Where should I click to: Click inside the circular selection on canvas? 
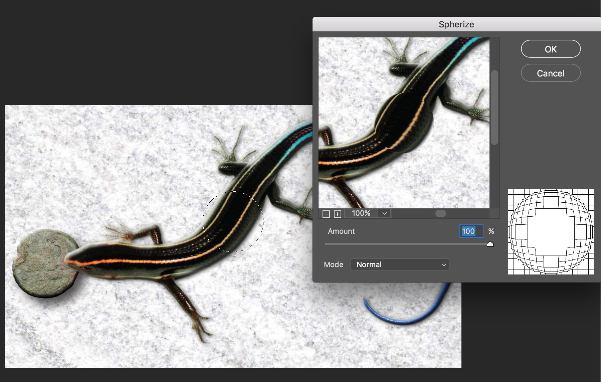coord(233,221)
